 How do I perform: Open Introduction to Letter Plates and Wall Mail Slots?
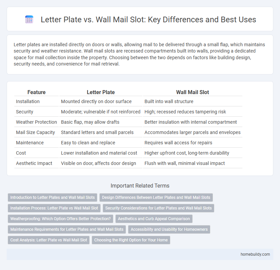[x=52, y=197]
